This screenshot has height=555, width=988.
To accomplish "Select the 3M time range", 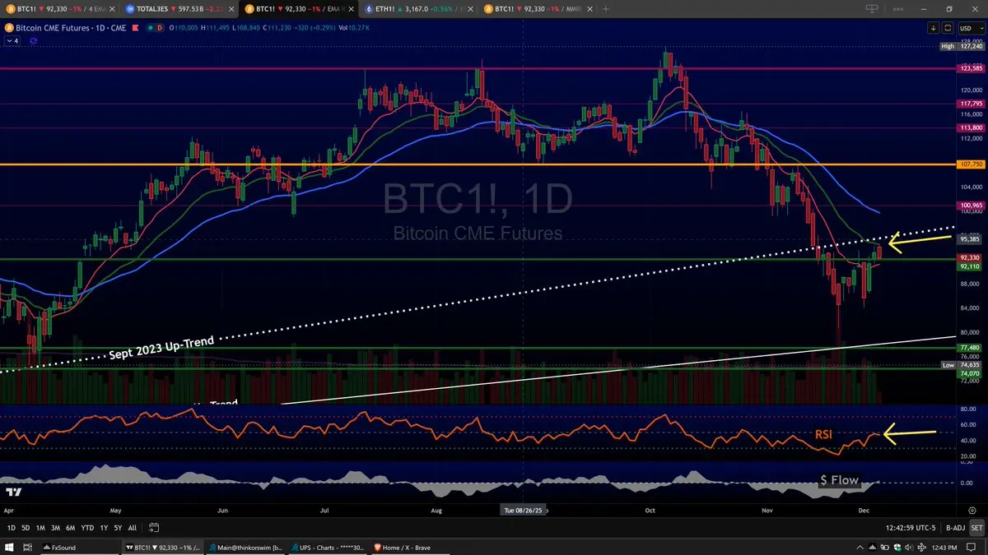I will 55,528.
